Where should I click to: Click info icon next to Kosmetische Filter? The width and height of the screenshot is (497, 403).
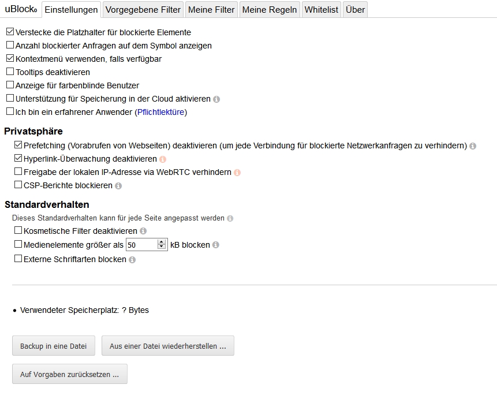point(143,231)
